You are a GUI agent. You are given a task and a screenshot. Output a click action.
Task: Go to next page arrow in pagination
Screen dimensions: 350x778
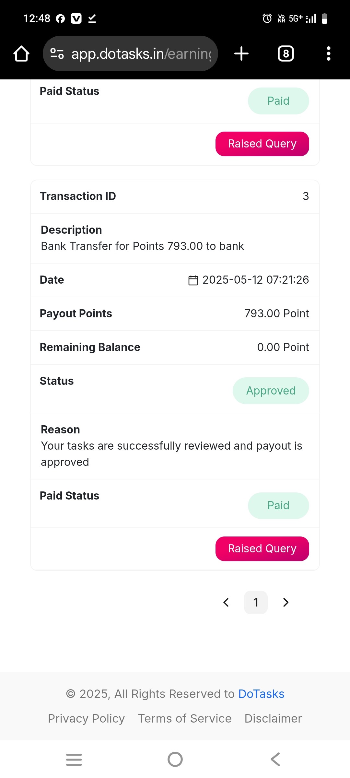[286, 602]
